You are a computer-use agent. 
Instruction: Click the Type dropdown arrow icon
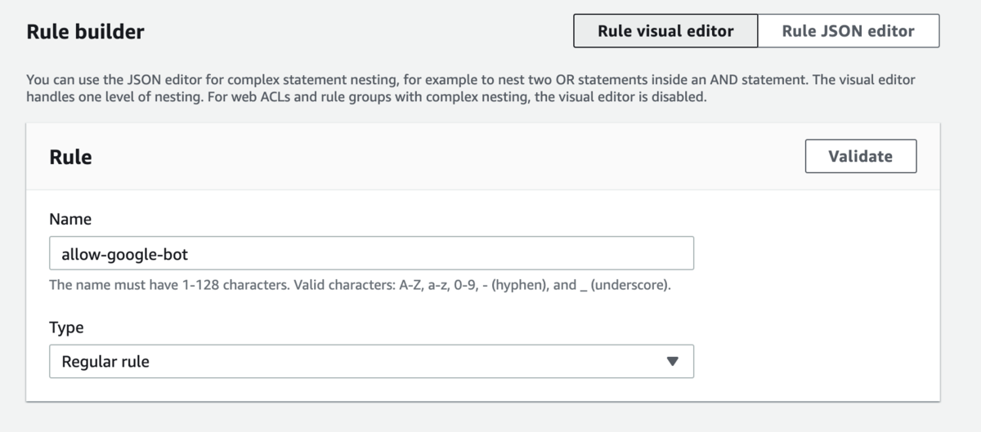[x=672, y=361]
